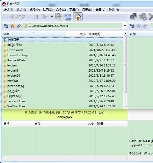Click the play/start transfer queue icon
The height and width of the screenshot is (163, 153).
(45, 17)
